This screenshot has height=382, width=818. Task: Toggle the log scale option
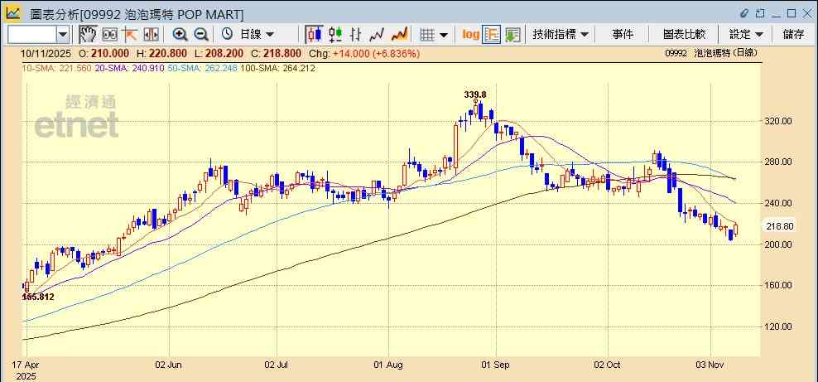click(x=470, y=34)
